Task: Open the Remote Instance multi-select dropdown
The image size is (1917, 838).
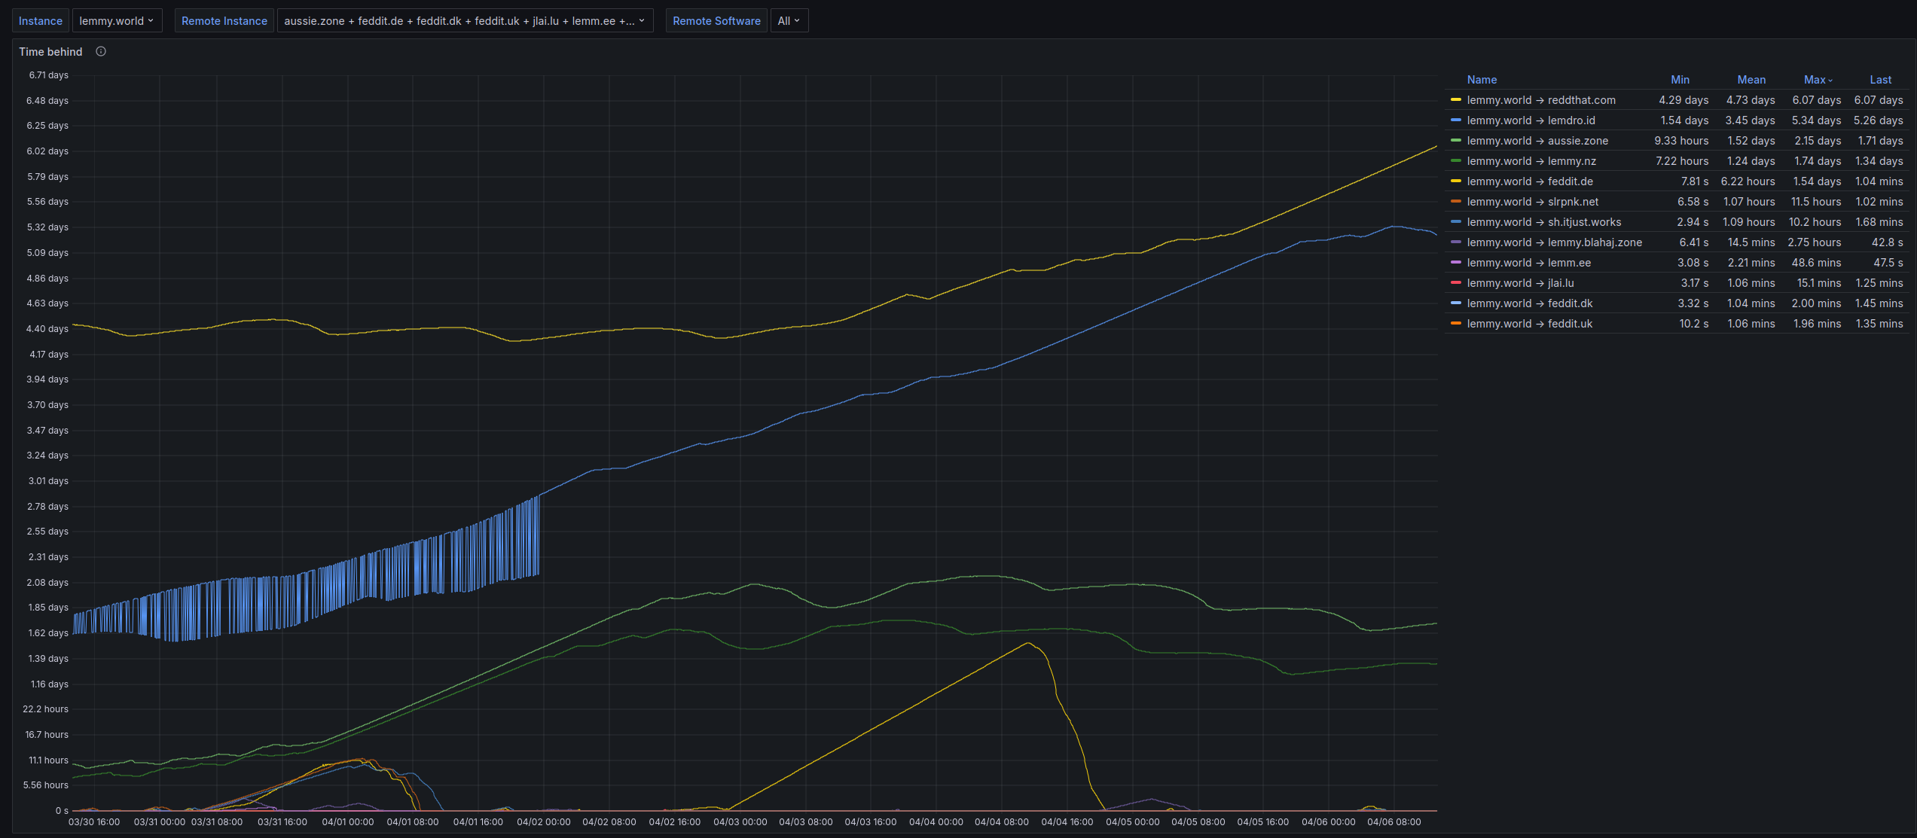Action: point(464,21)
